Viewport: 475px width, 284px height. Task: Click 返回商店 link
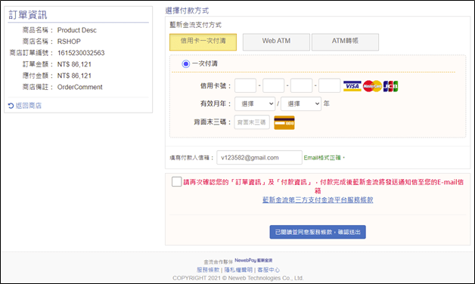click(29, 106)
